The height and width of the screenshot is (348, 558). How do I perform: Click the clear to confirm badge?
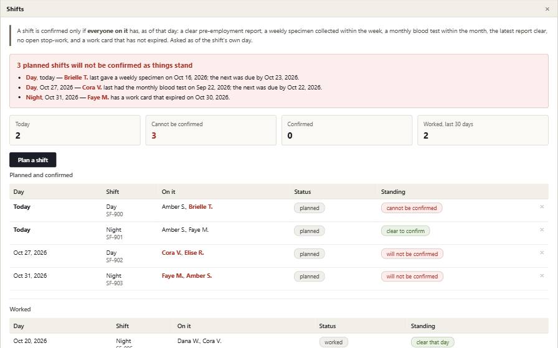click(405, 231)
